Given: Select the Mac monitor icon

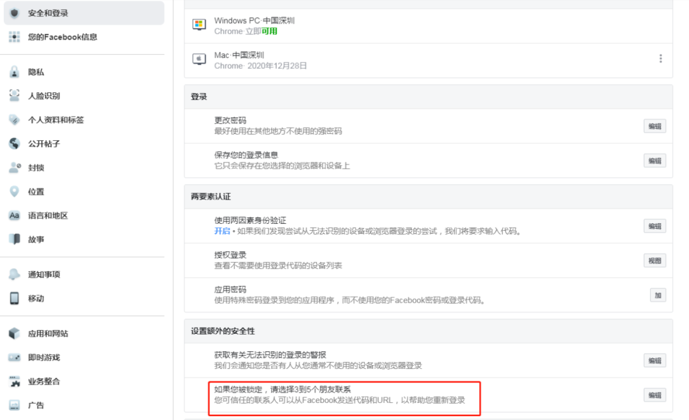Looking at the screenshot, I should [x=200, y=59].
